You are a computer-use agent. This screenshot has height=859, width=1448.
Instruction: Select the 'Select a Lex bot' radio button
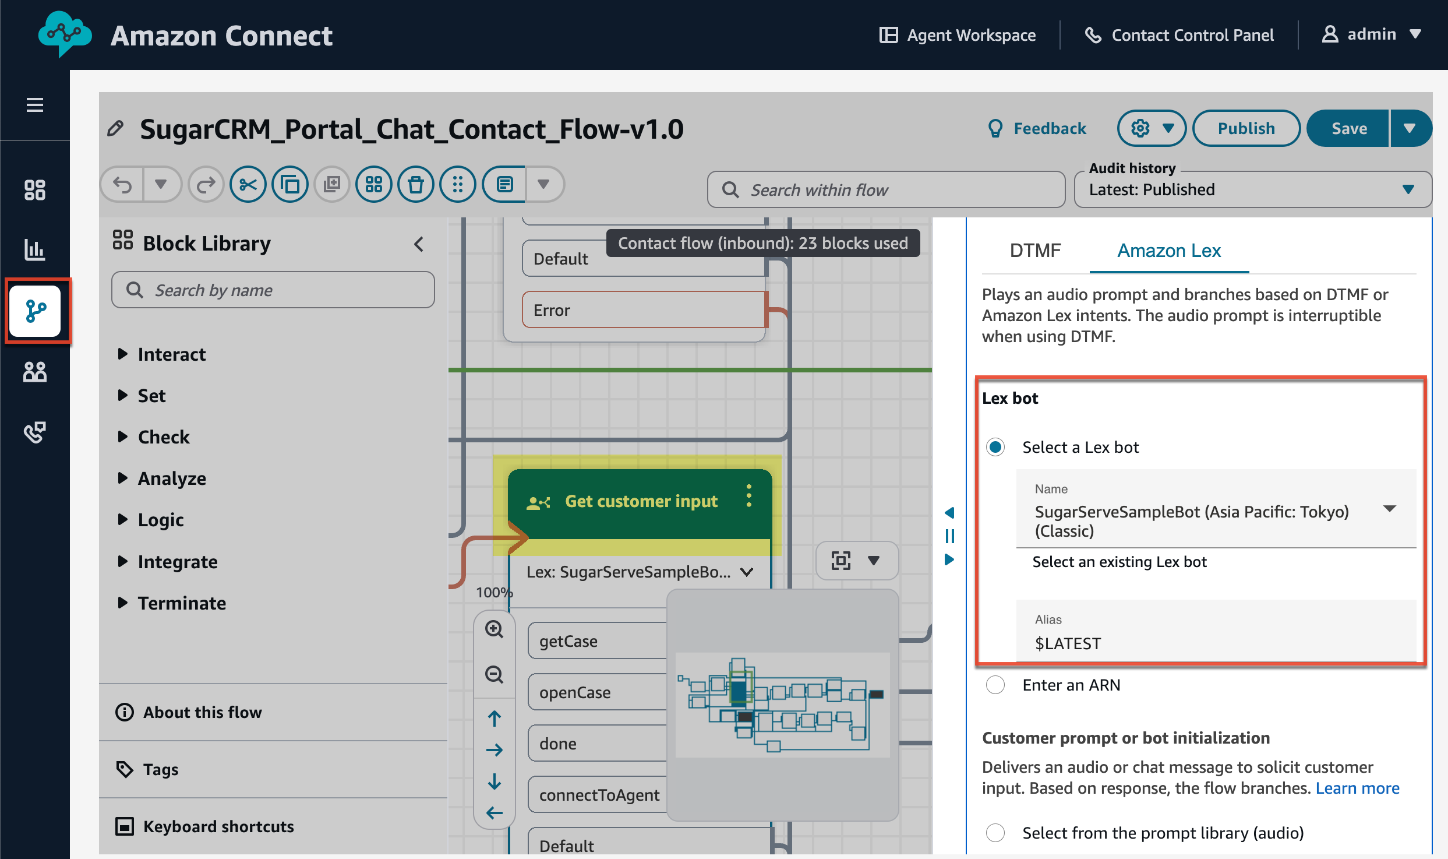click(995, 448)
